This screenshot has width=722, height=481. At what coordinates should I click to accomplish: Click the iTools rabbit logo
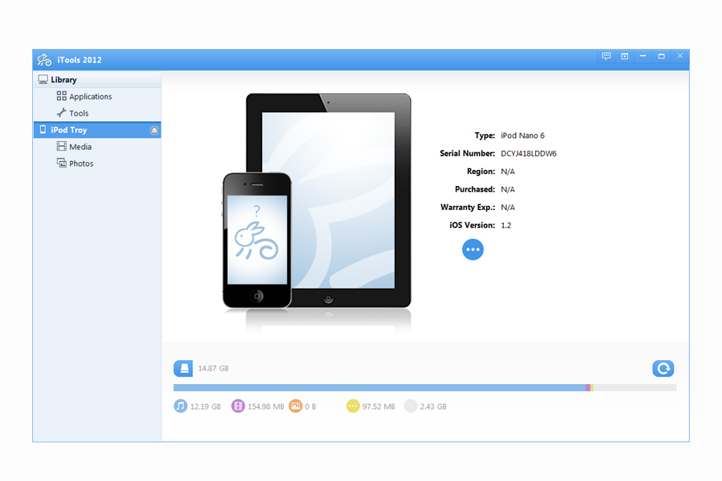[x=44, y=60]
